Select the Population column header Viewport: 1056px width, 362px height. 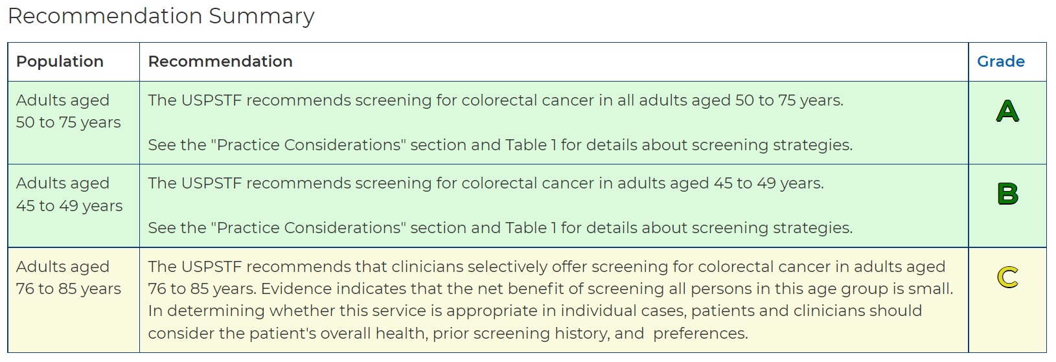[x=60, y=62]
